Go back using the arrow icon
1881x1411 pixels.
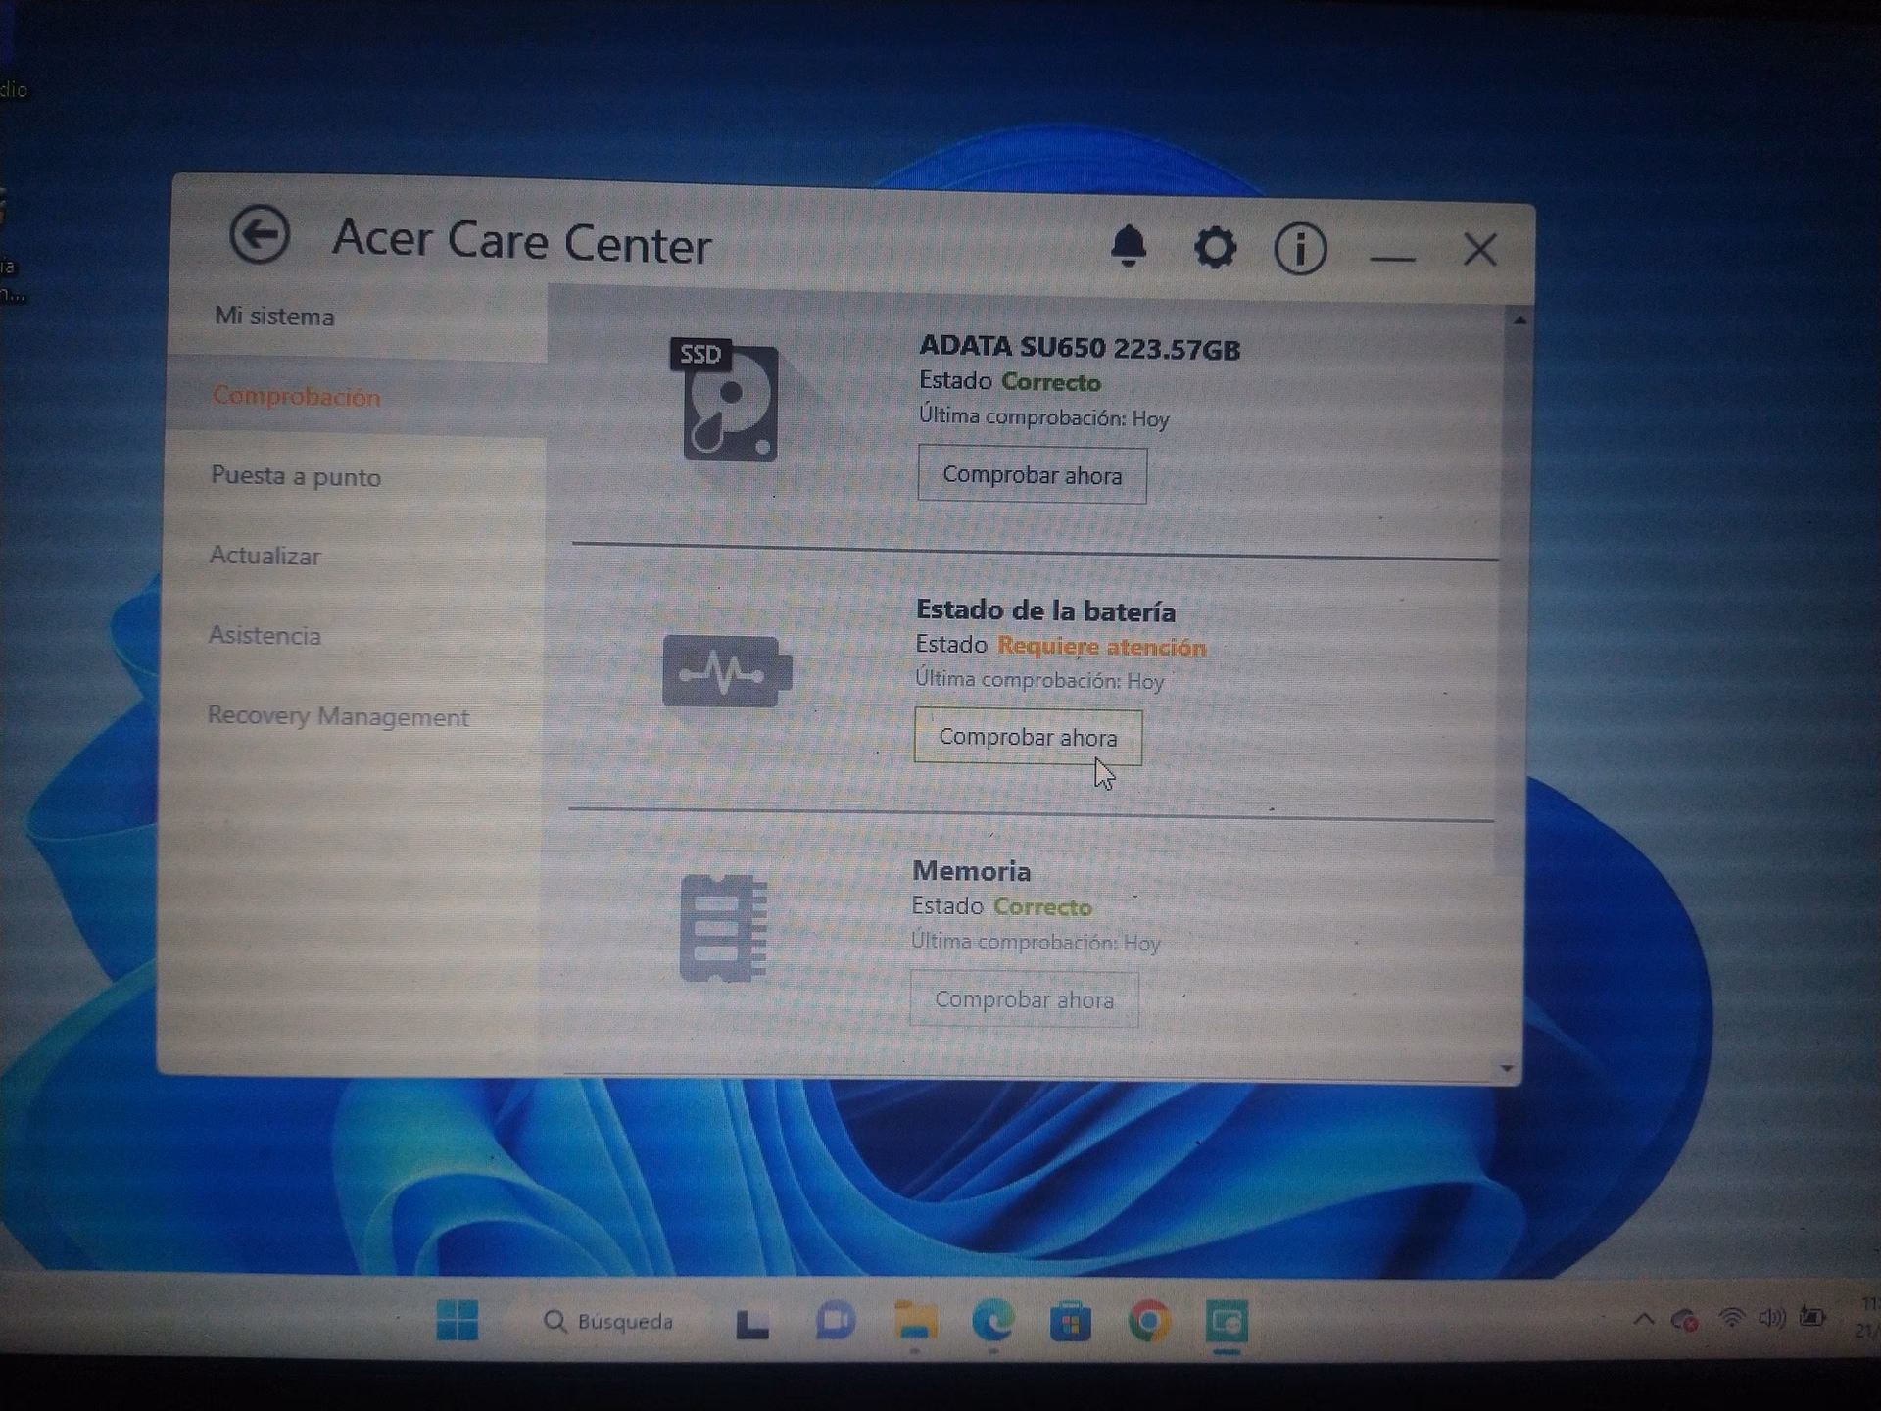click(x=259, y=235)
